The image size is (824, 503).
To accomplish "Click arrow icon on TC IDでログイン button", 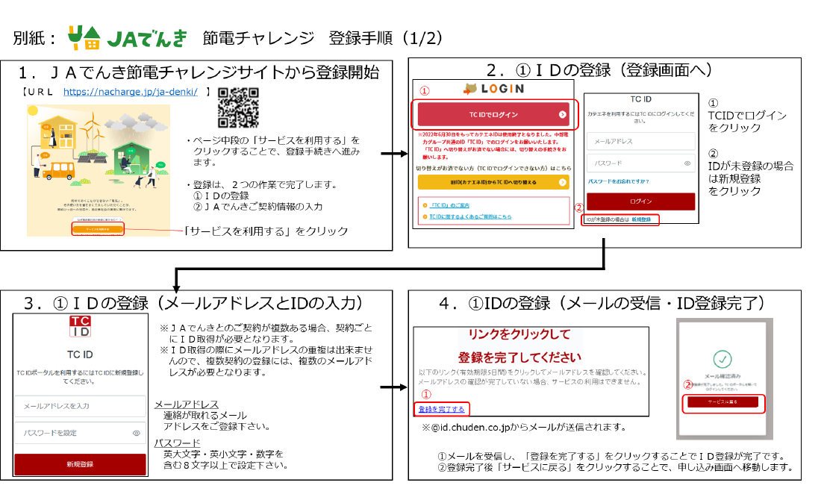I will (x=562, y=115).
